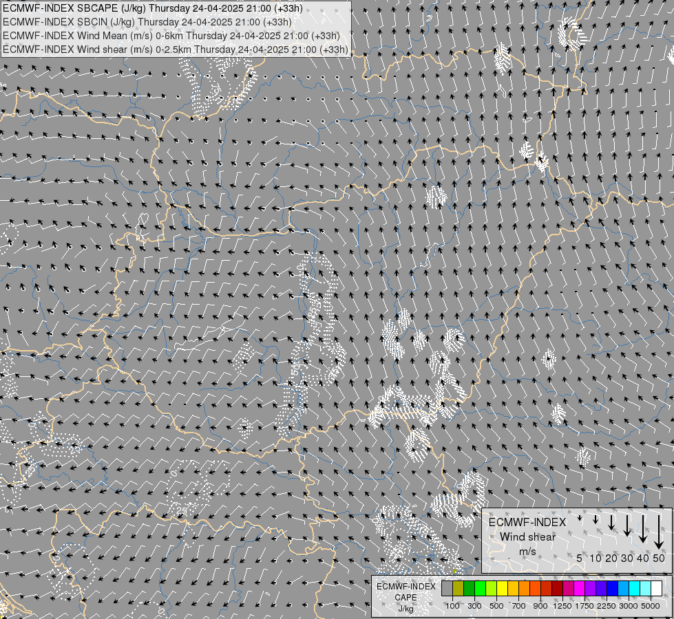Screen dimensions: 674x619
Task: Click the 5 m/s wind shear legend arrow
Action: pyautogui.click(x=580, y=518)
